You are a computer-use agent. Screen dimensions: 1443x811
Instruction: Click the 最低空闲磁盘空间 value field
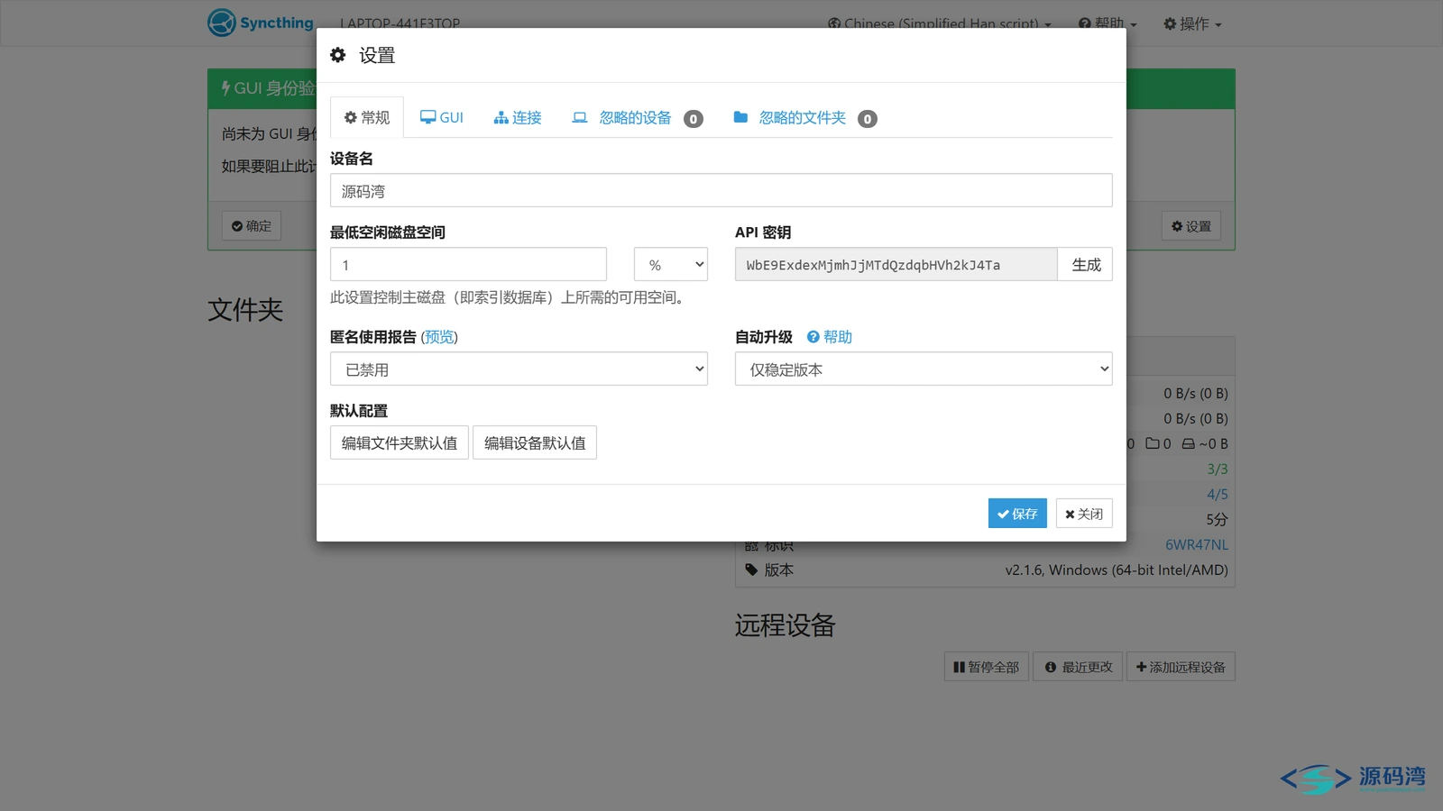pos(468,265)
